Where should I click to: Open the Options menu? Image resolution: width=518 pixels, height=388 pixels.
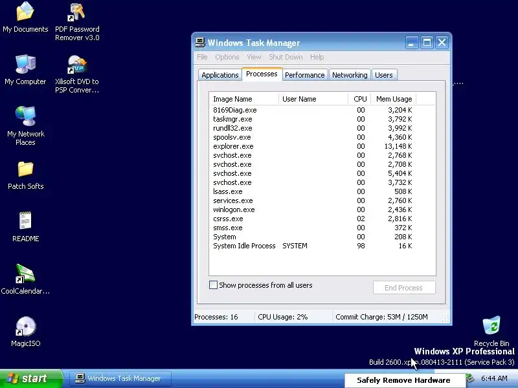(x=227, y=57)
